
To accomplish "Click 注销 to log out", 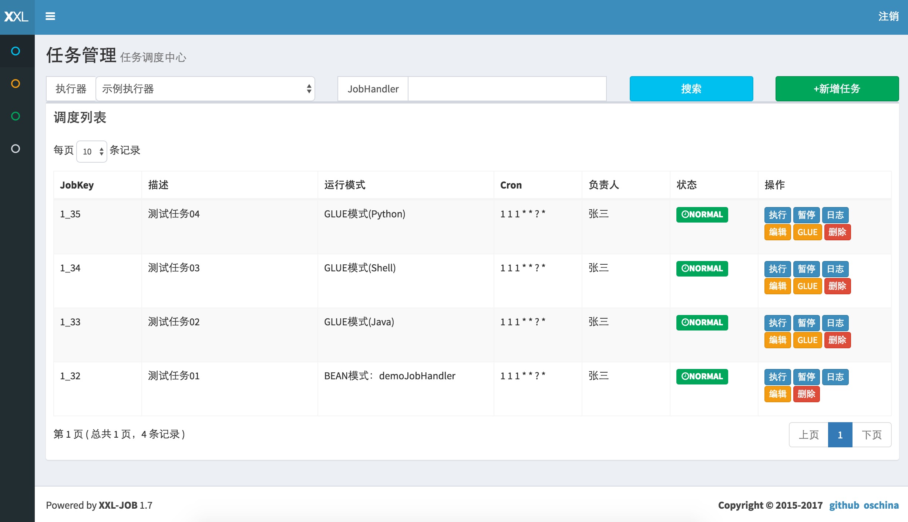I will (x=888, y=16).
